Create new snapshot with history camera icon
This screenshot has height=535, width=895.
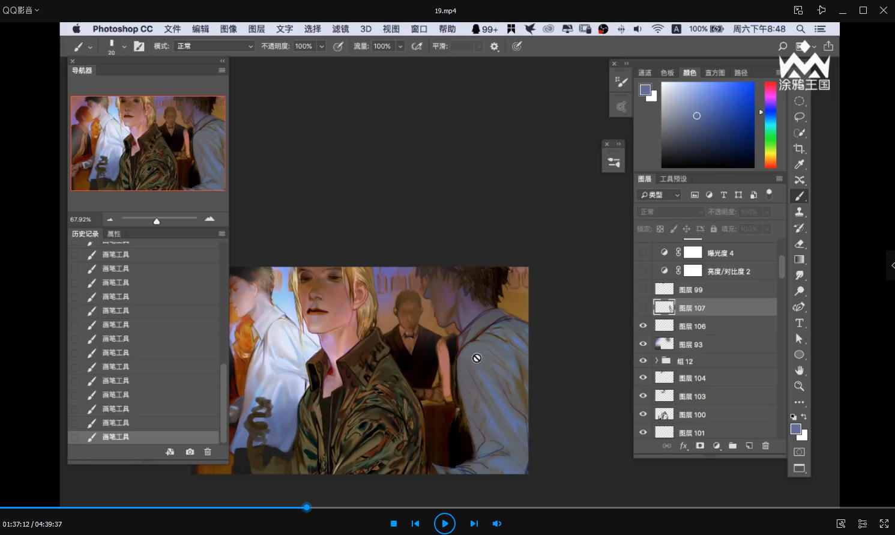(x=190, y=452)
